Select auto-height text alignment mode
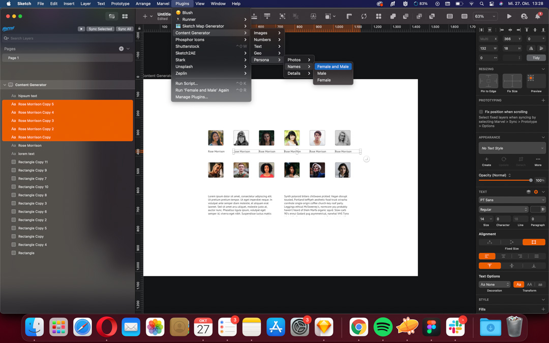 pos(511,242)
